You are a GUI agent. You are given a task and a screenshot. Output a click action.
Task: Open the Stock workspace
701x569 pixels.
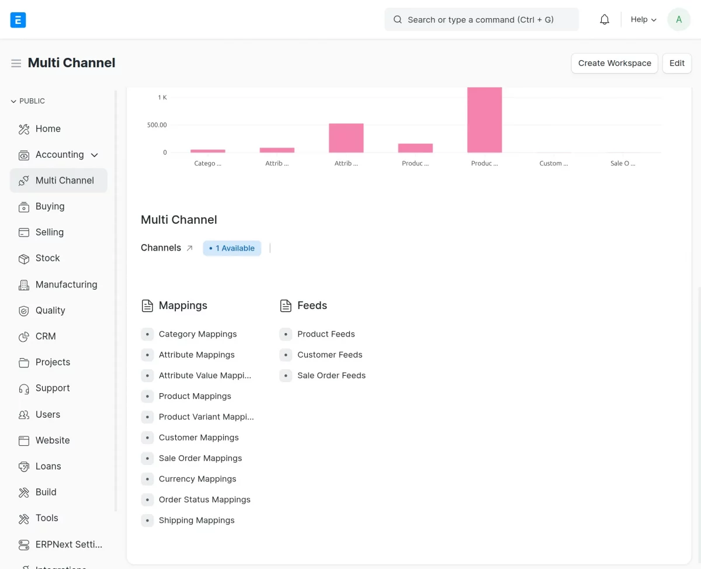click(x=58, y=258)
